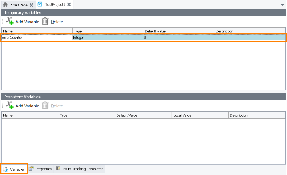Click the Properties tab icon
Viewport: 287px width, 175px height.
coord(31,169)
